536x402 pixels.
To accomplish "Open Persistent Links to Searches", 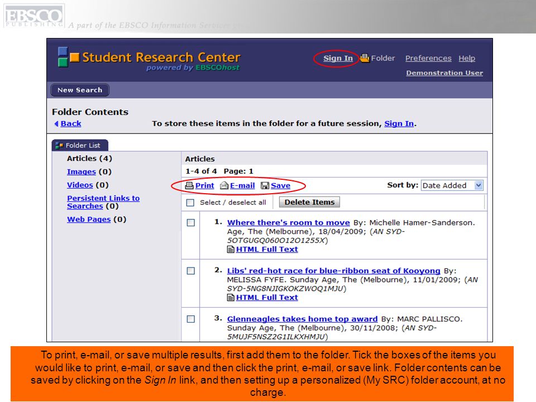I will pos(103,202).
